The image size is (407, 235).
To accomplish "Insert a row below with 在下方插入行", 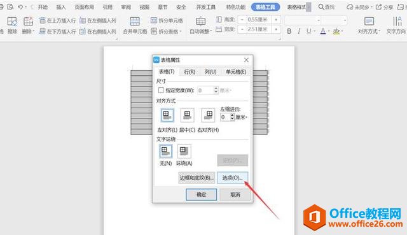I will pyautogui.click(x=57, y=31).
